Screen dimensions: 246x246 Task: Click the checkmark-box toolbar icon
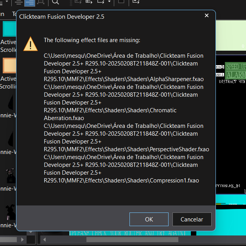(136, 2)
